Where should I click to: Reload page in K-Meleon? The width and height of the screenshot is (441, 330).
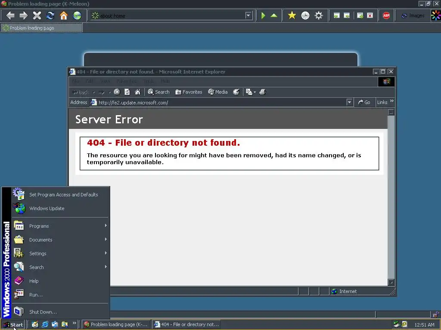point(50,15)
